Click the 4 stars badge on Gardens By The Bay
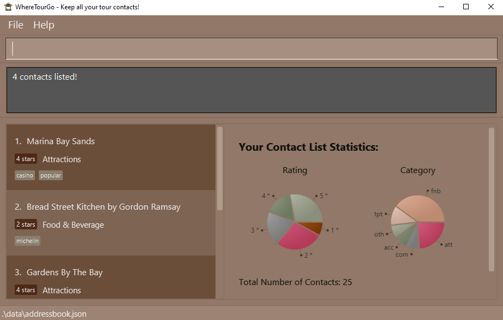 coord(26,290)
